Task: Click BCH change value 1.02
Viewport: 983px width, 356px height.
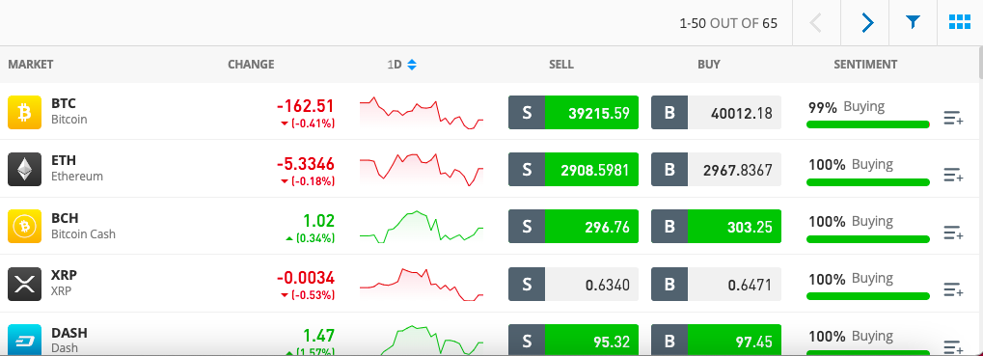Action: 319,221
